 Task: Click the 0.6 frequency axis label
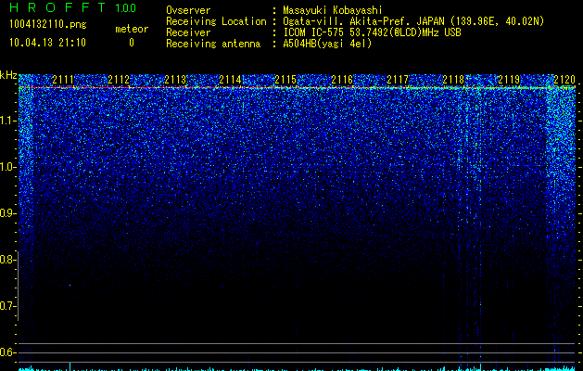[7, 352]
